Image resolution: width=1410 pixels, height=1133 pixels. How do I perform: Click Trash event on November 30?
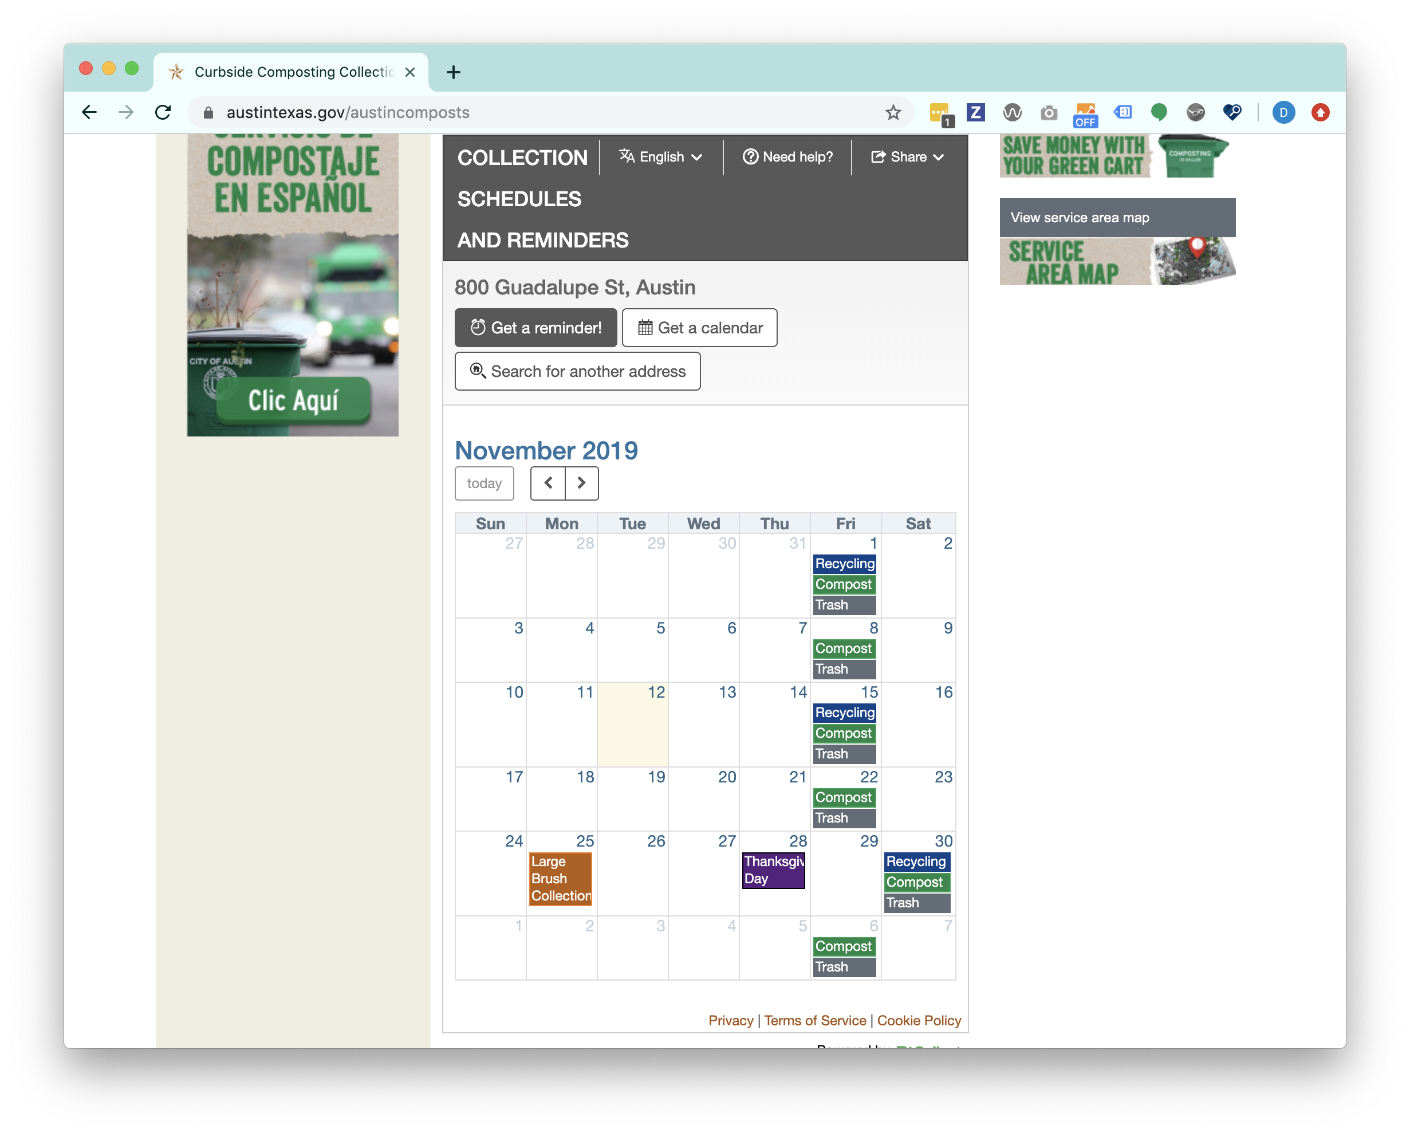pyautogui.click(x=917, y=903)
